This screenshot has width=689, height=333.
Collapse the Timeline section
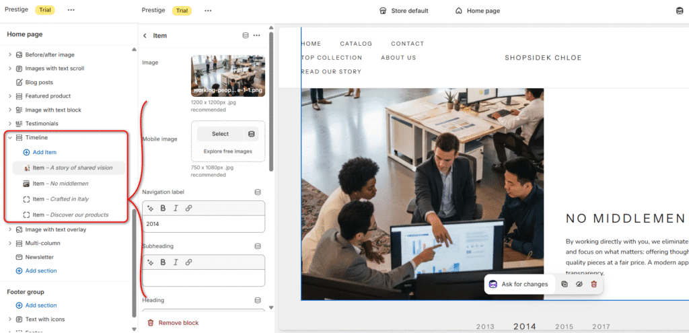pyautogui.click(x=9, y=138)
